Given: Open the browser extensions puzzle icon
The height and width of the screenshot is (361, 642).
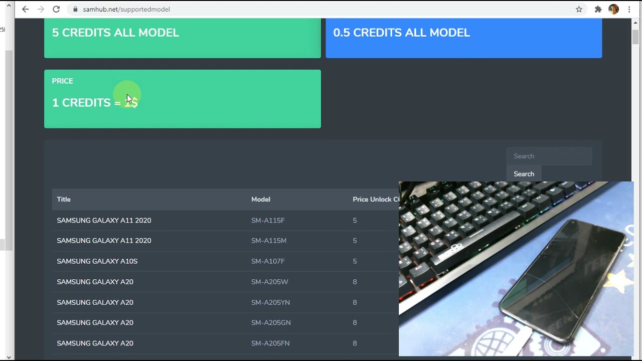Looking at the screenshot, I should (598, 9).
